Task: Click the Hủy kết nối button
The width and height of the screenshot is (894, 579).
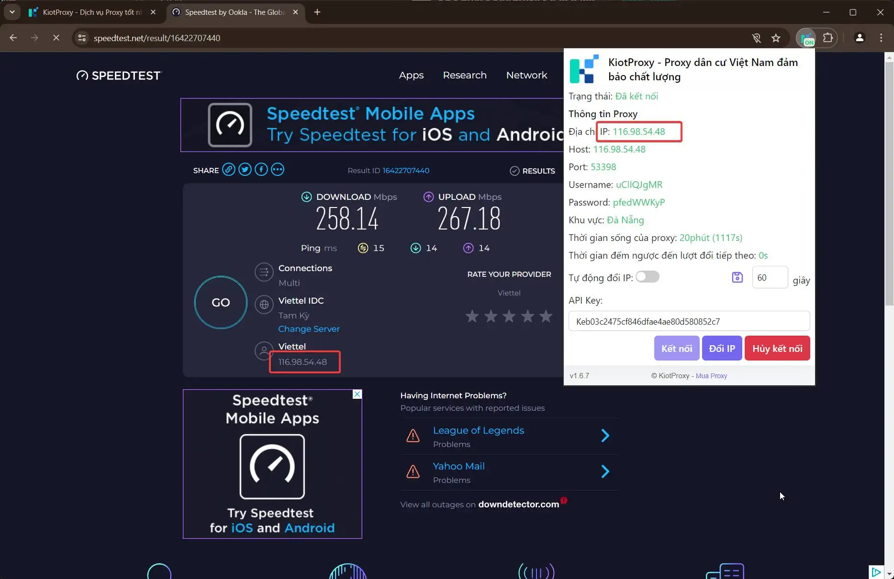Action: coord(777,348)
